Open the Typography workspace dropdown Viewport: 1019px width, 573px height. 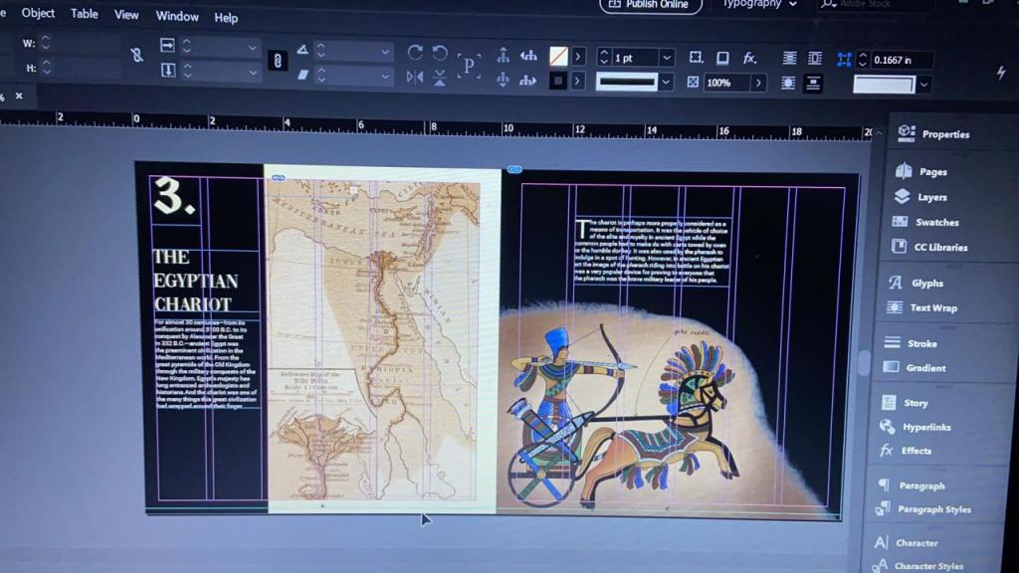pyautogui.click(x=759, y=4)
